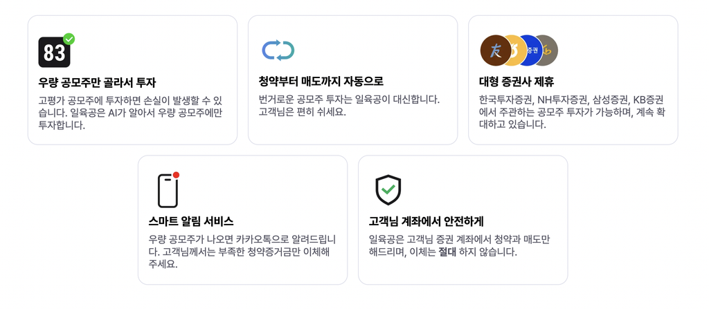Click the smartphone notification icon
This screenshot has width=709, height=309.
[168, 191]
